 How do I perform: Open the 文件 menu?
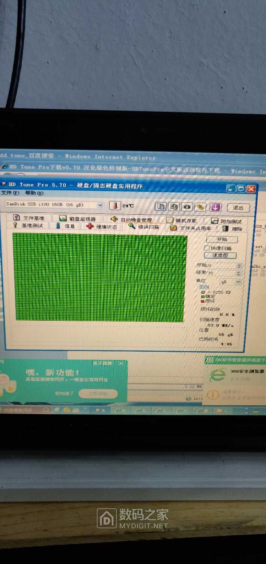click(x=10, y=193)
